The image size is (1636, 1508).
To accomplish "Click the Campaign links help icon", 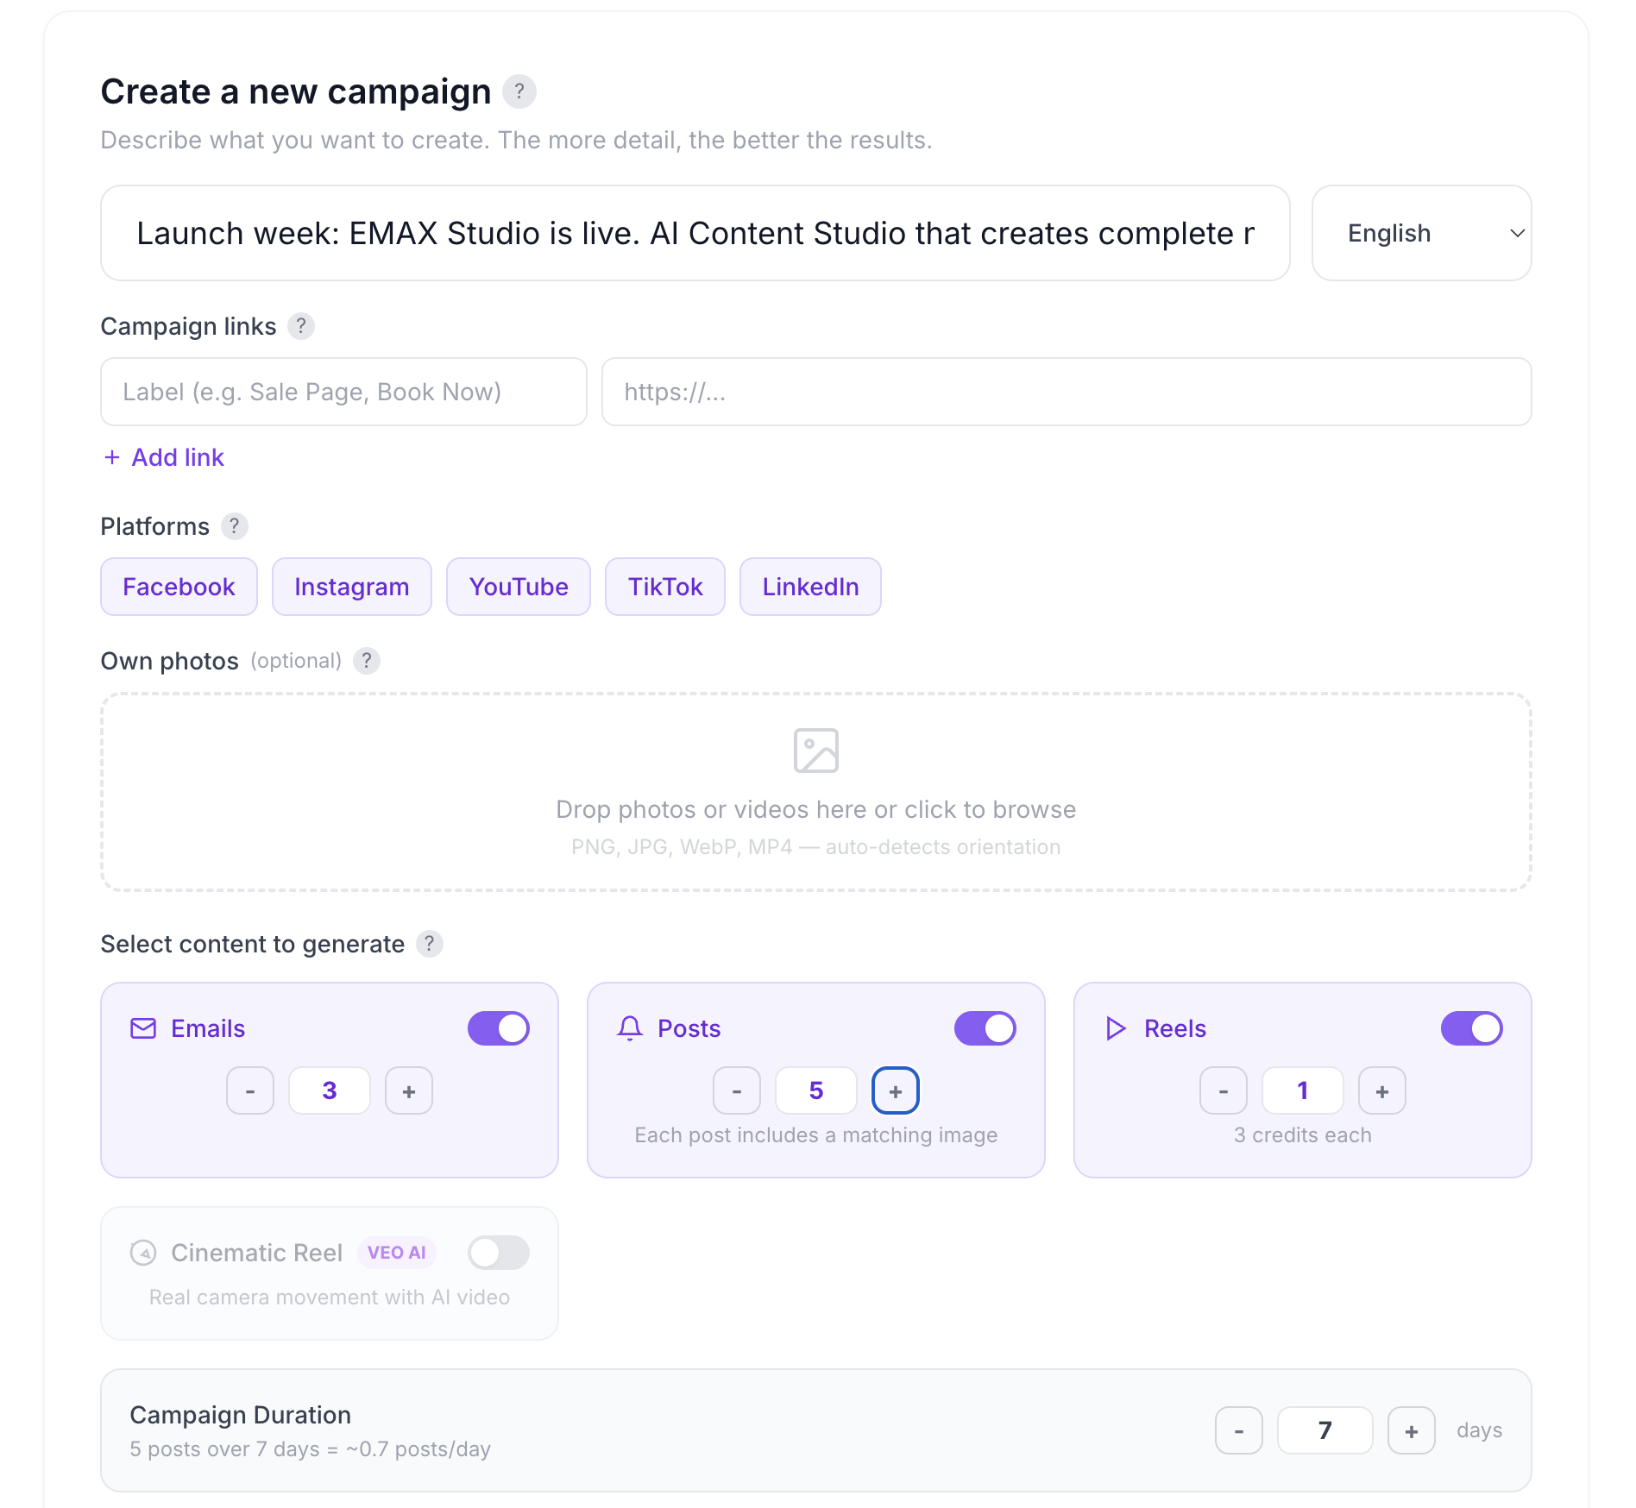I will pyautogui.click(x=300, y=326).
